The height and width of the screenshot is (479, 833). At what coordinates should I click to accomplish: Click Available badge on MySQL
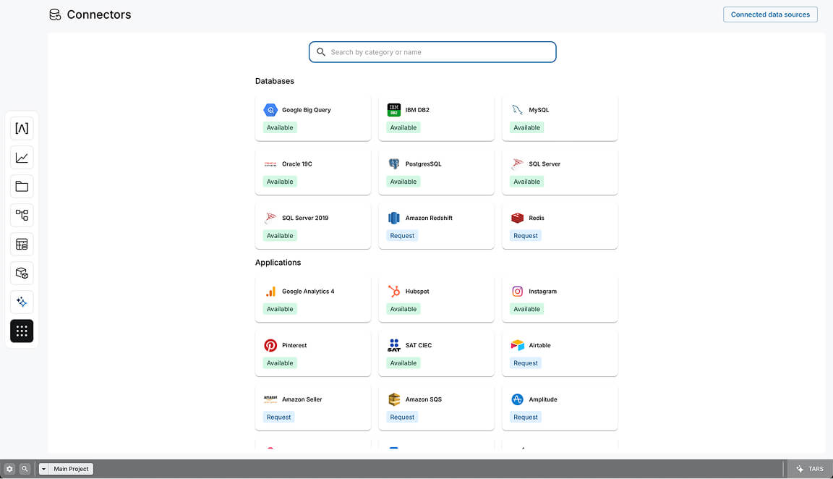tap(526, 127)
